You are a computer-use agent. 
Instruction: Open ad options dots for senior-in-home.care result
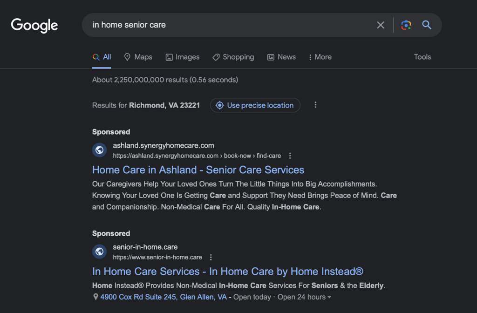coord(211,258)
